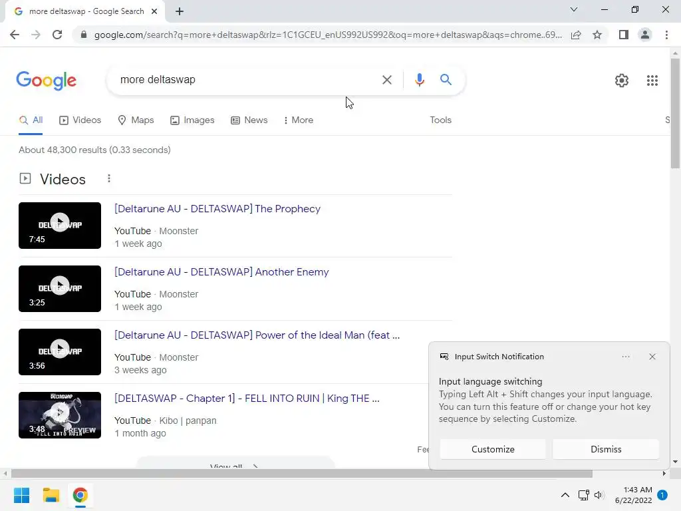
Task: Start voice search with microphone
Action: point(419,80)
